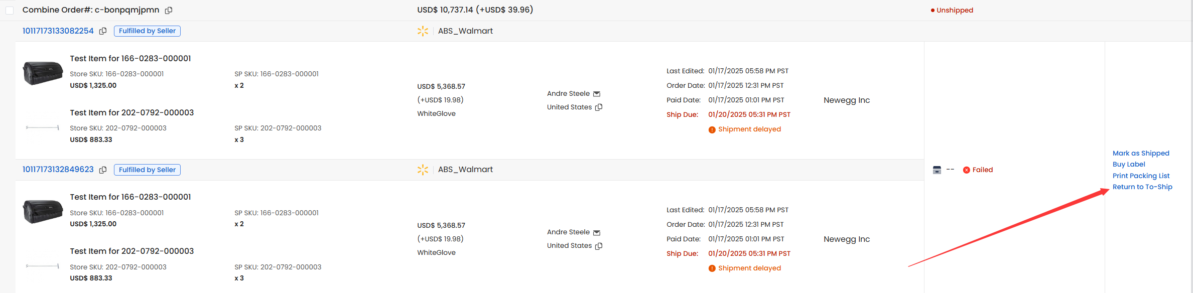Click Return to To-Ship
1193x293 pixels.
pyautogui.click(x=1142, y=187)
